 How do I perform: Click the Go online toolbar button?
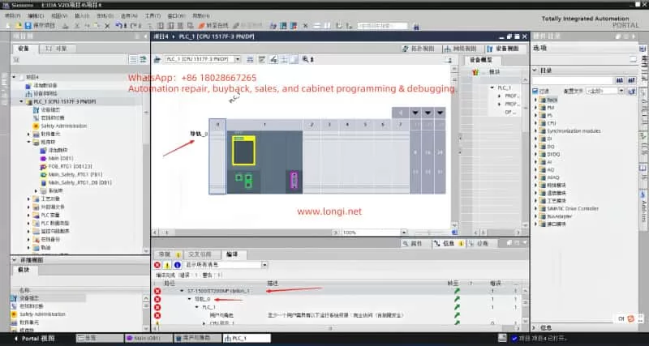[213, 26]
